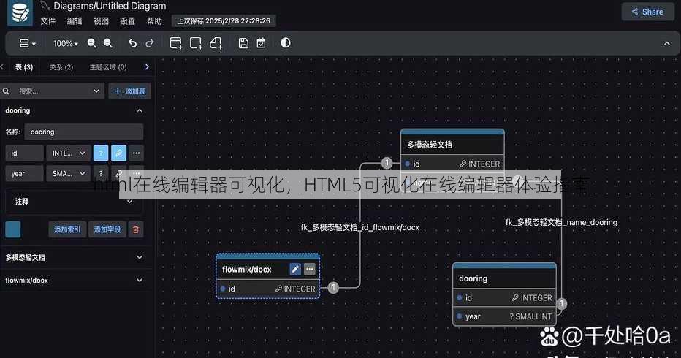Switch to the 关系 (2) tab
This screenshot has height=358, width=681.
coord(61,67)
